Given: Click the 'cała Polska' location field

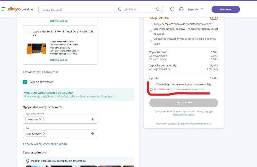Looking at the screenshot, I should click(139, 9).
